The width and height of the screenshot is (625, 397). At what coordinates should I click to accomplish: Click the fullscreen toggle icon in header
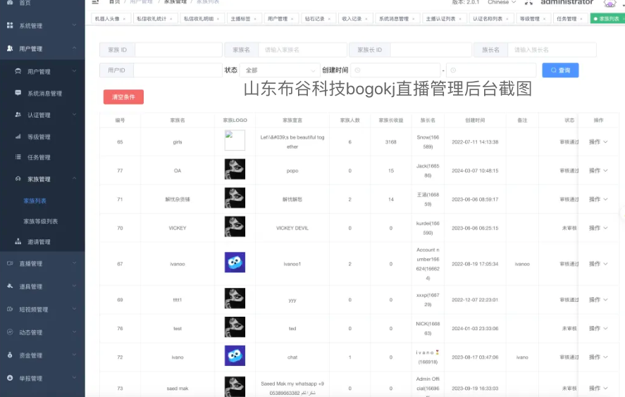pos(528,3)
